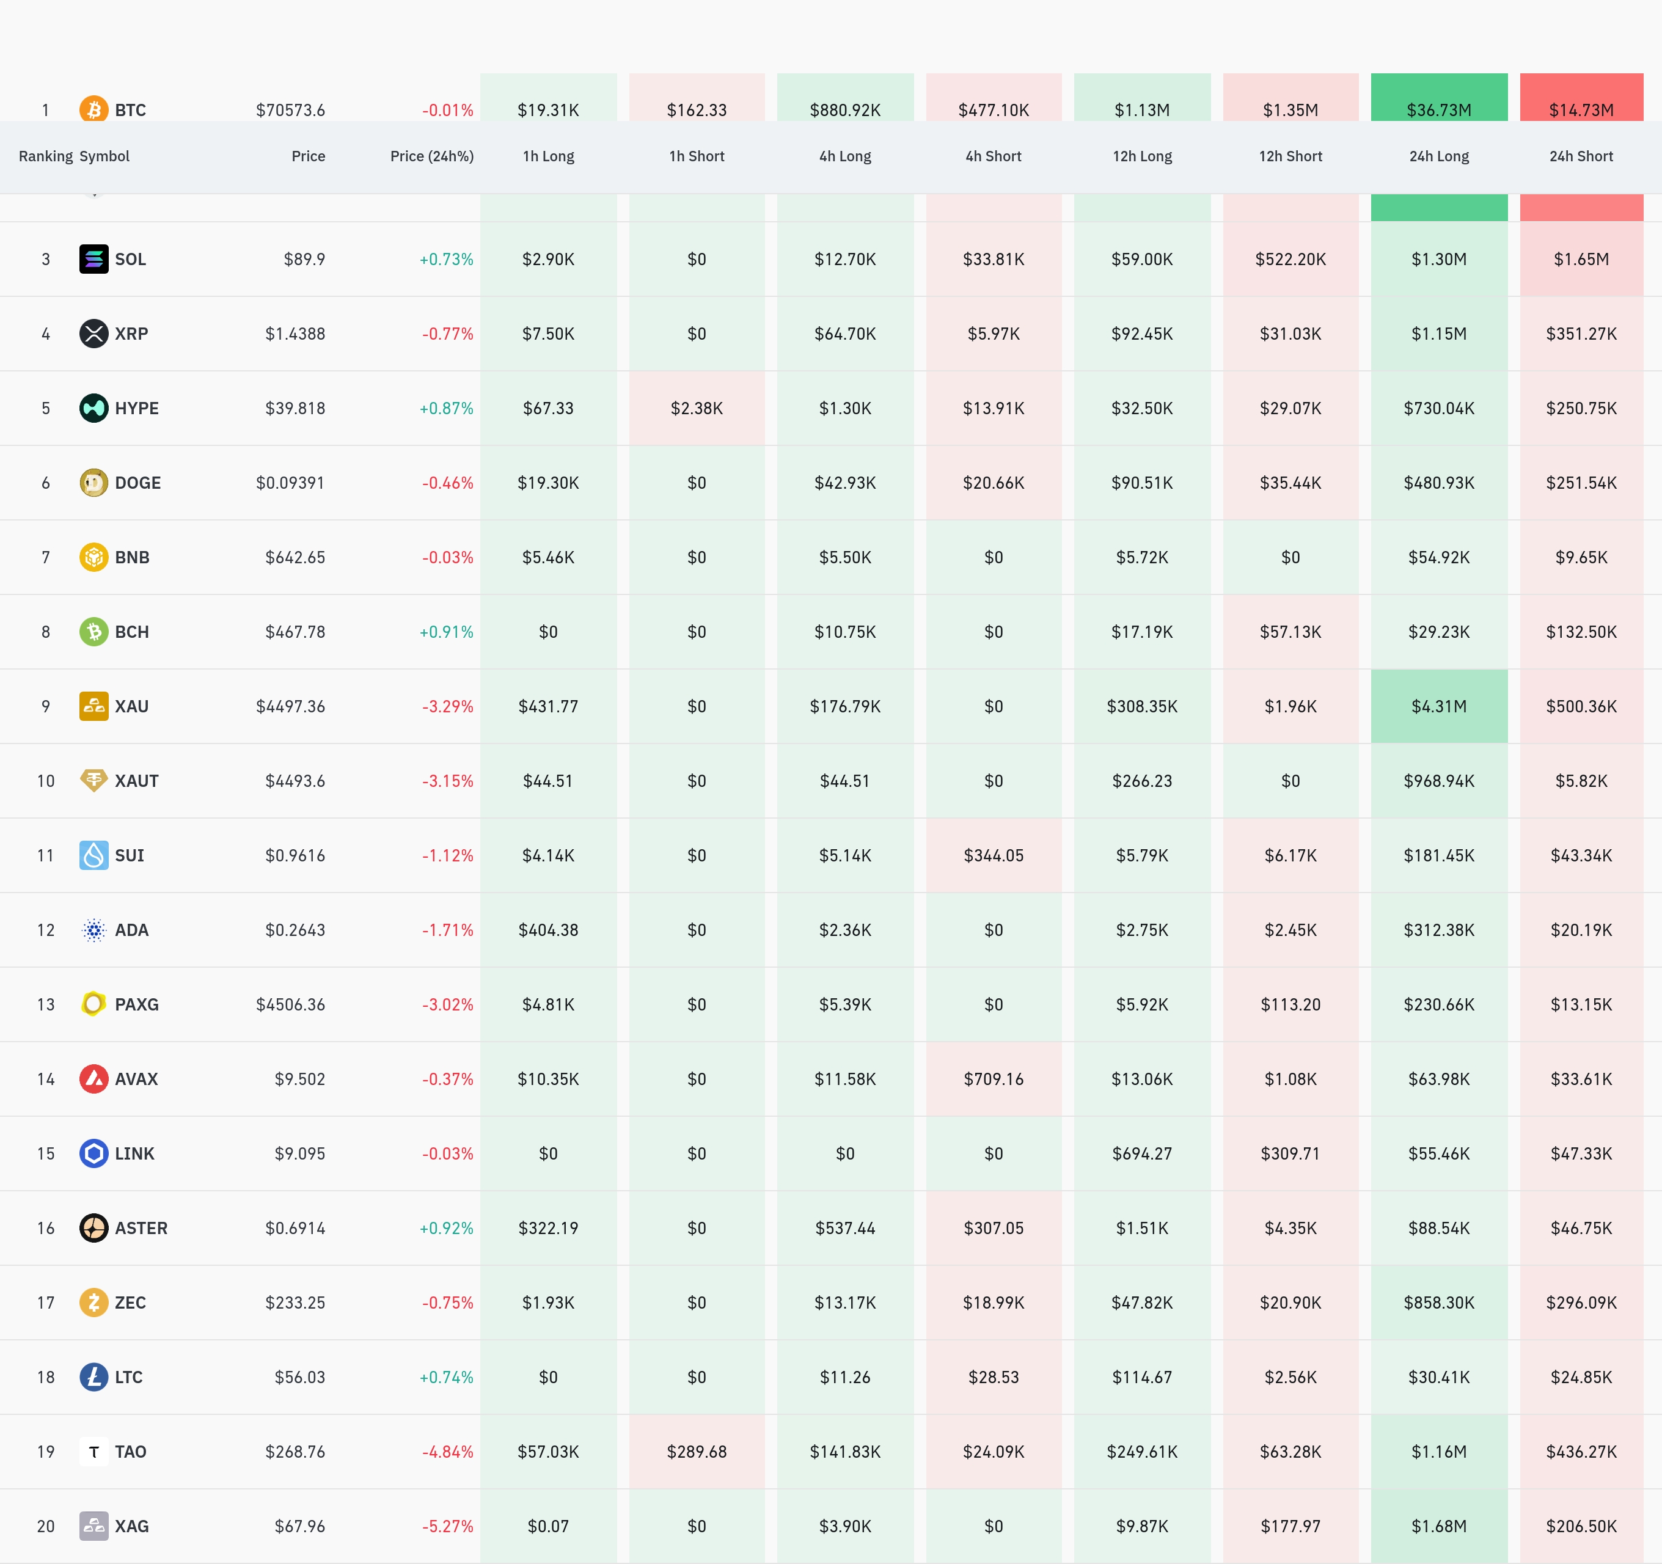
Task: Open the ASTER symbol link
Action: [x=141, y=1228]
